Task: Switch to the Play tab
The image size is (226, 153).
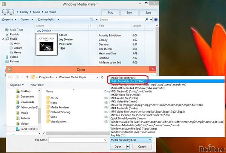Action: click(x=110, y=12)
